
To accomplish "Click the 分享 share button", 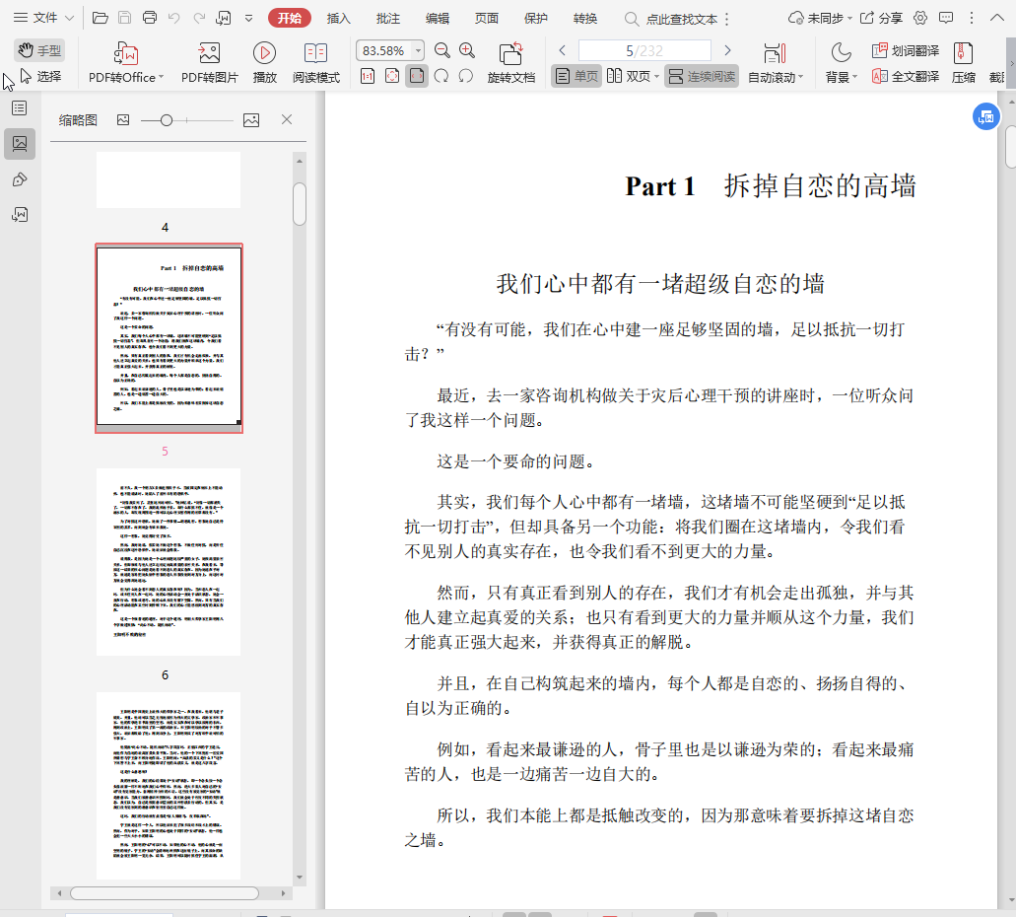I will [x=881, y=18].
